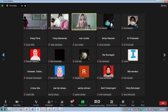The width and height of the screenshot is (168, 112).
Task: Select the Alamanda video tile in the top row
Action: (x=35, y=22)
